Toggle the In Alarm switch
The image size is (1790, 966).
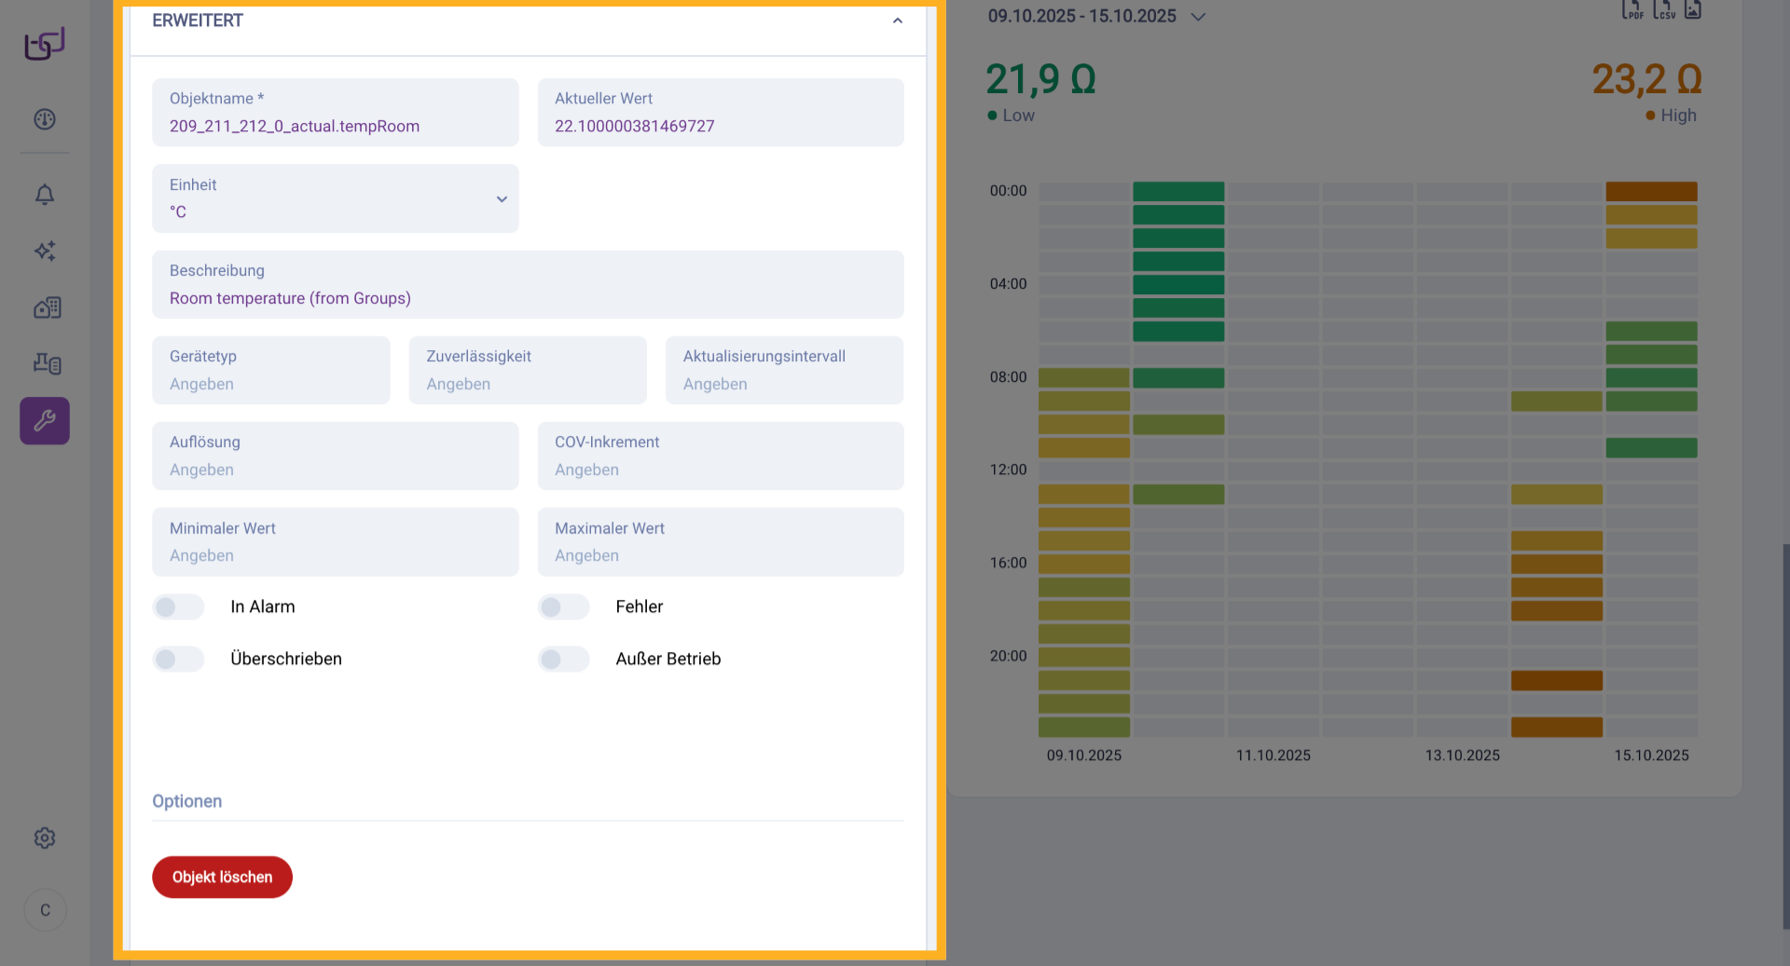coord(178,607)
